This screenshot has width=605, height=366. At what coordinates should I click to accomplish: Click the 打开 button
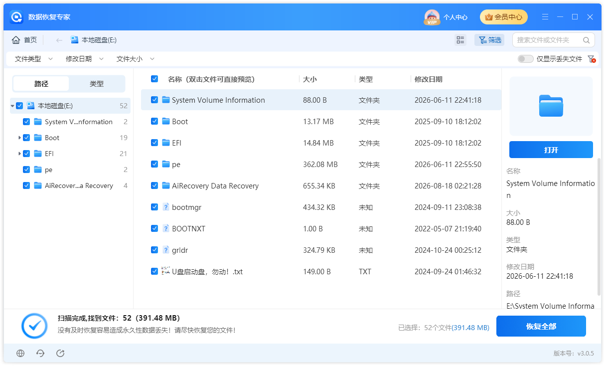[551, 150]
